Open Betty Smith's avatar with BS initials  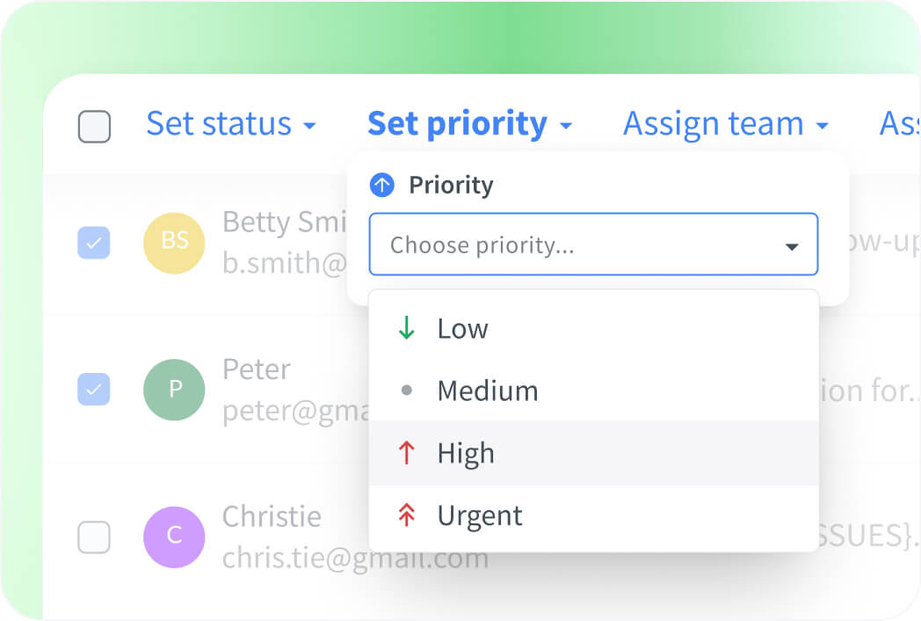tap(174, 243)
